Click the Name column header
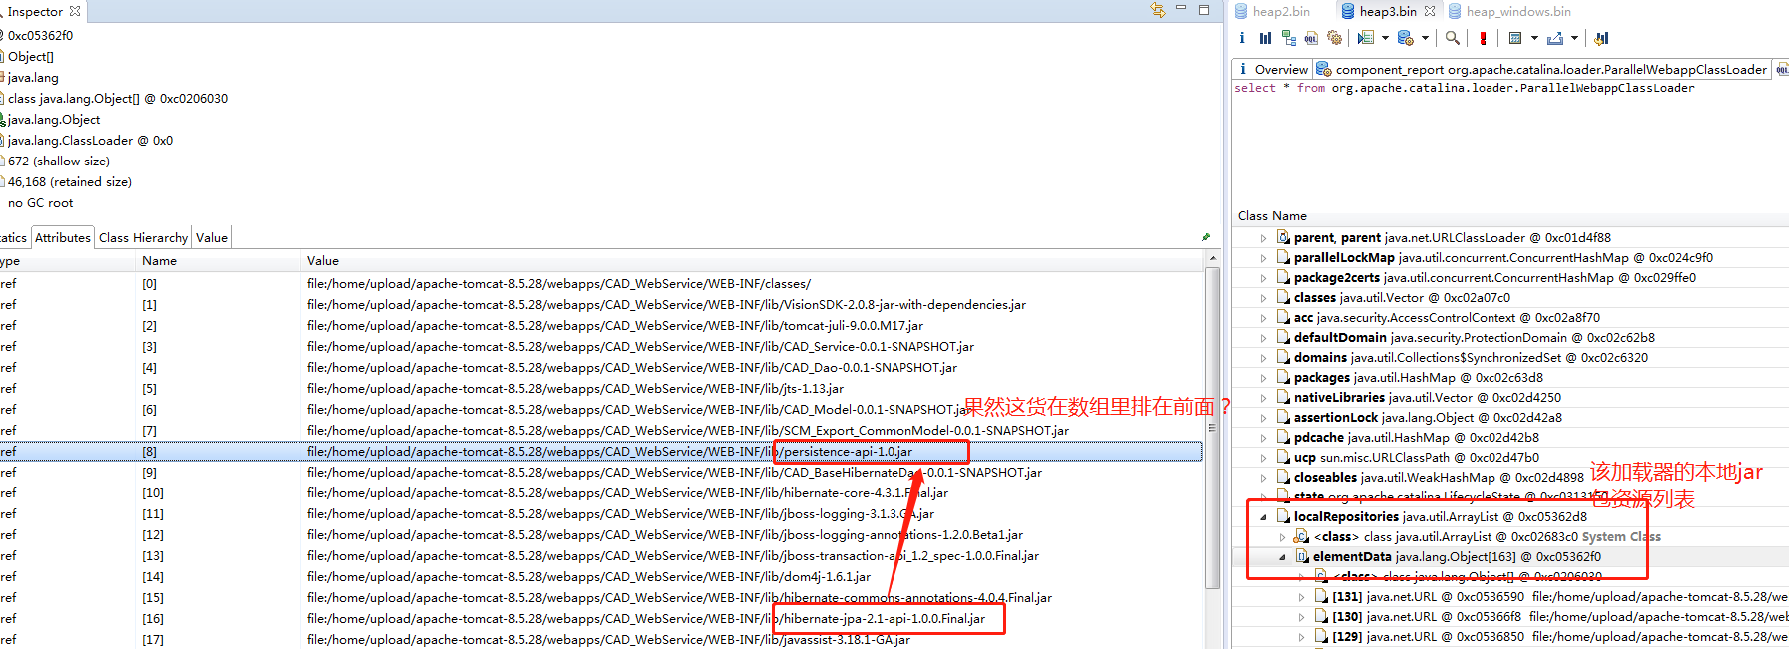1789x649 pixels. coord(218,261)
